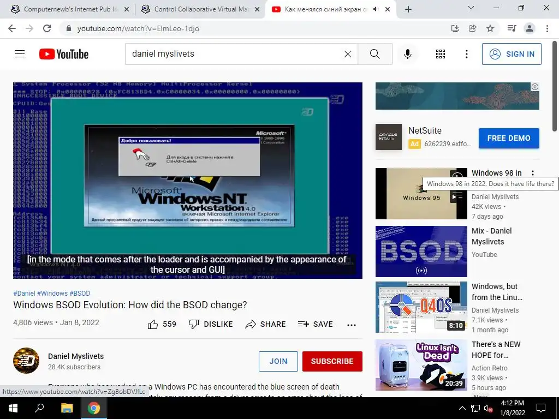Open the Chrome three-dot menu
The height and width of the screenshot is (419, 559).
click(x=547, y=28)
